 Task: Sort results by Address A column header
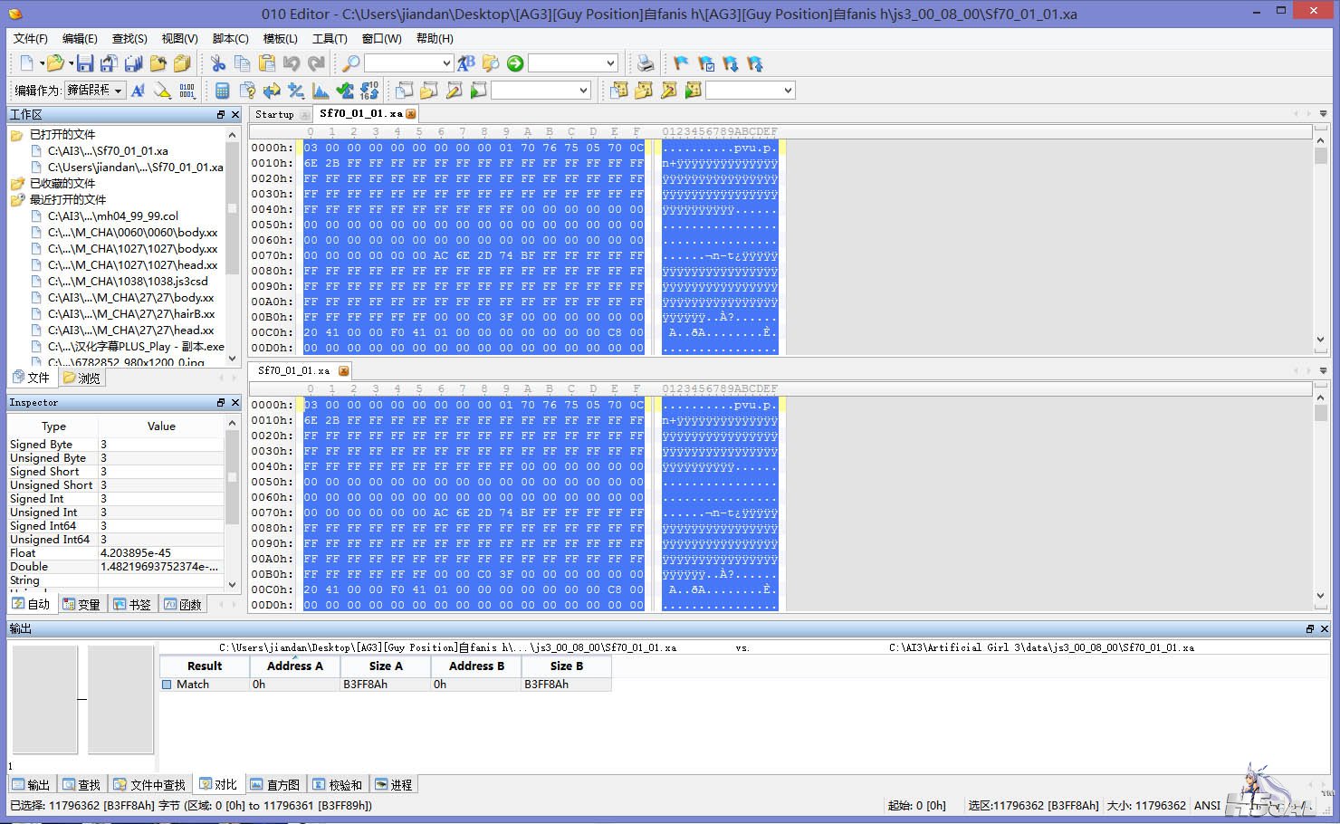pos(294,666)
